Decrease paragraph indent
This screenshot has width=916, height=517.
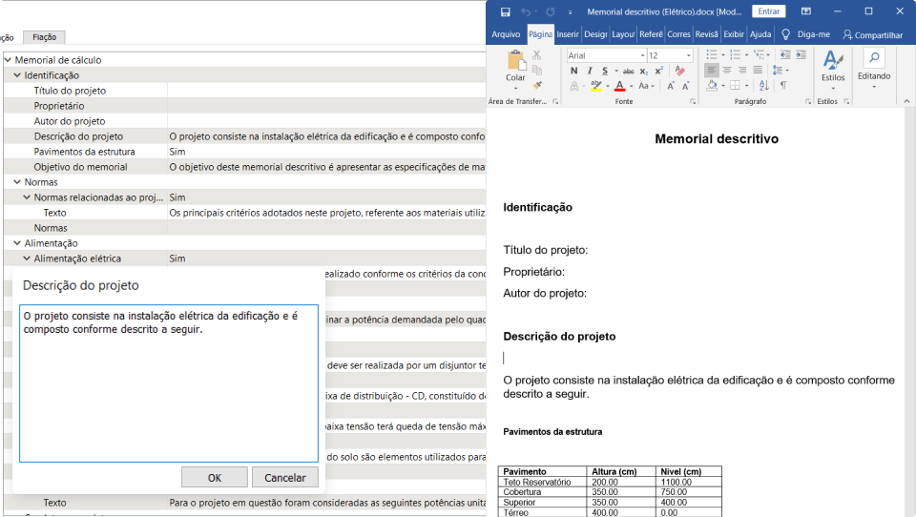click(x=785, y=55)
